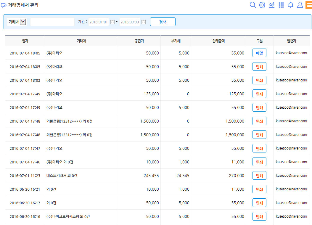Click 인쇄 for the 2016-07-04 18:05 row
Image resolution: width=312 pixels, height=225 pixels.
(260, 67)
